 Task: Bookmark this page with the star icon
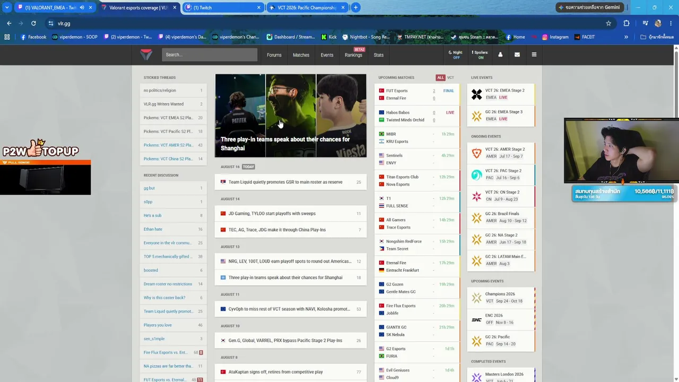[608, 23]
